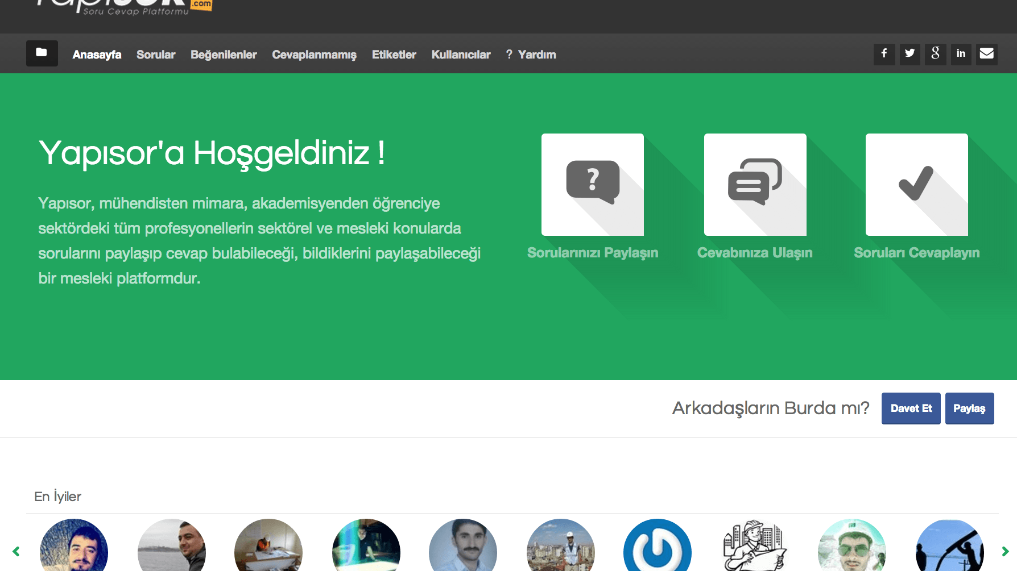Click Cevabınıza Ulaşın label

click(755, 253)
